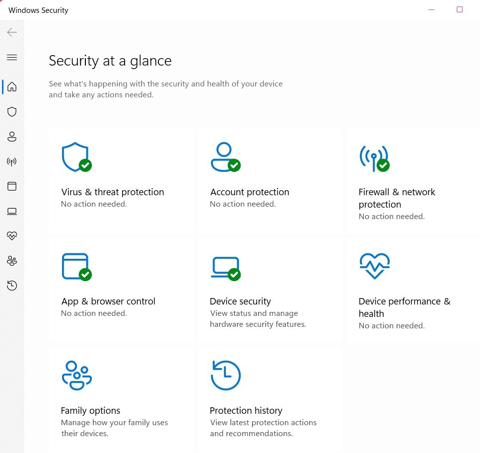
Task: Open the App & browser control title
Action: [108, 302]
